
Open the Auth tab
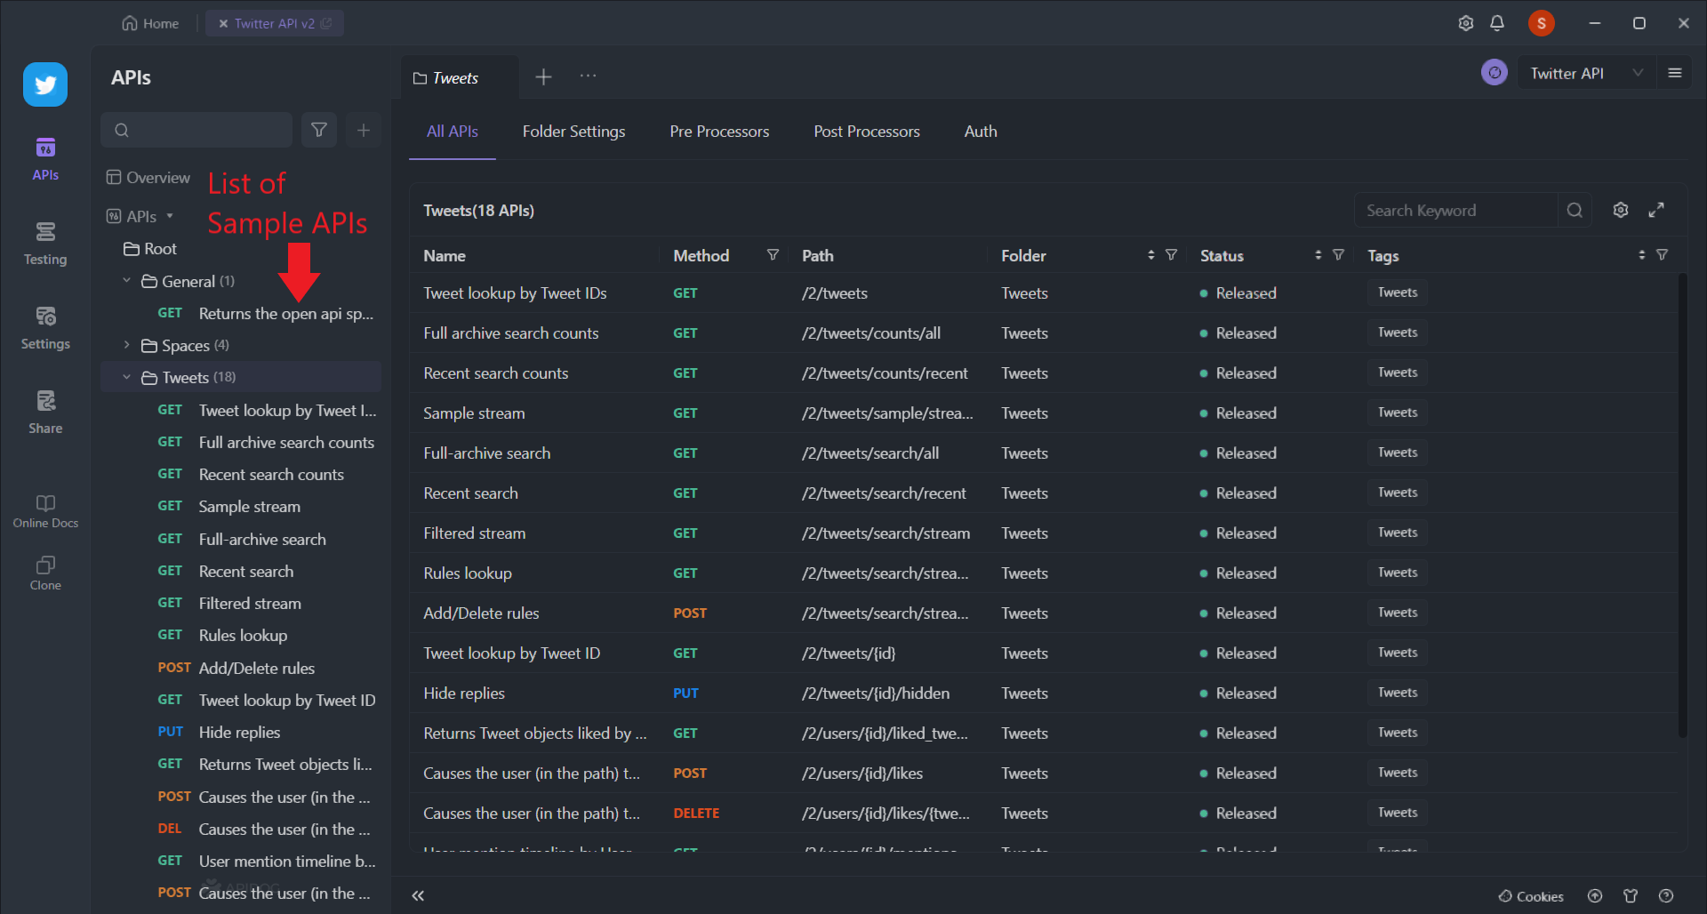coord(981,132)
